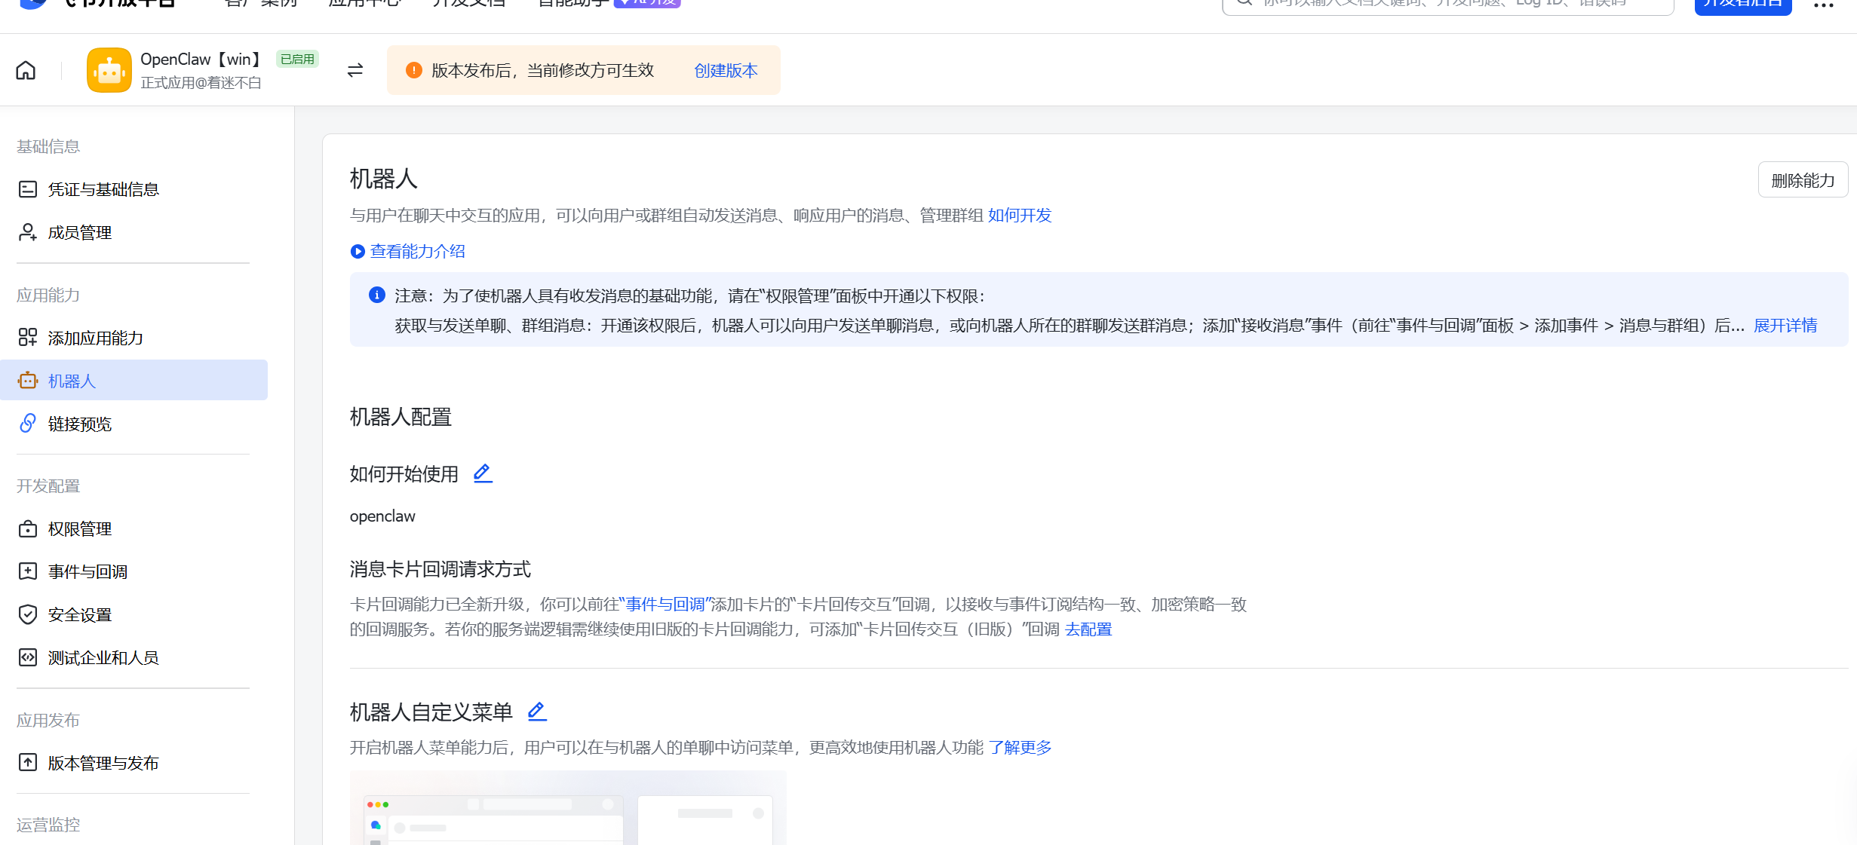1857x845 pixels.
Task: Follow the 去配置 link
Action: click(x=1088, y=629)
